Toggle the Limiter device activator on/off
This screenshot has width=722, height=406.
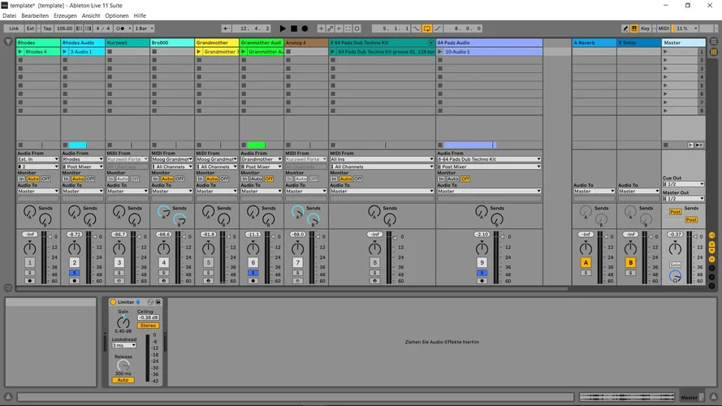[113, 302]
